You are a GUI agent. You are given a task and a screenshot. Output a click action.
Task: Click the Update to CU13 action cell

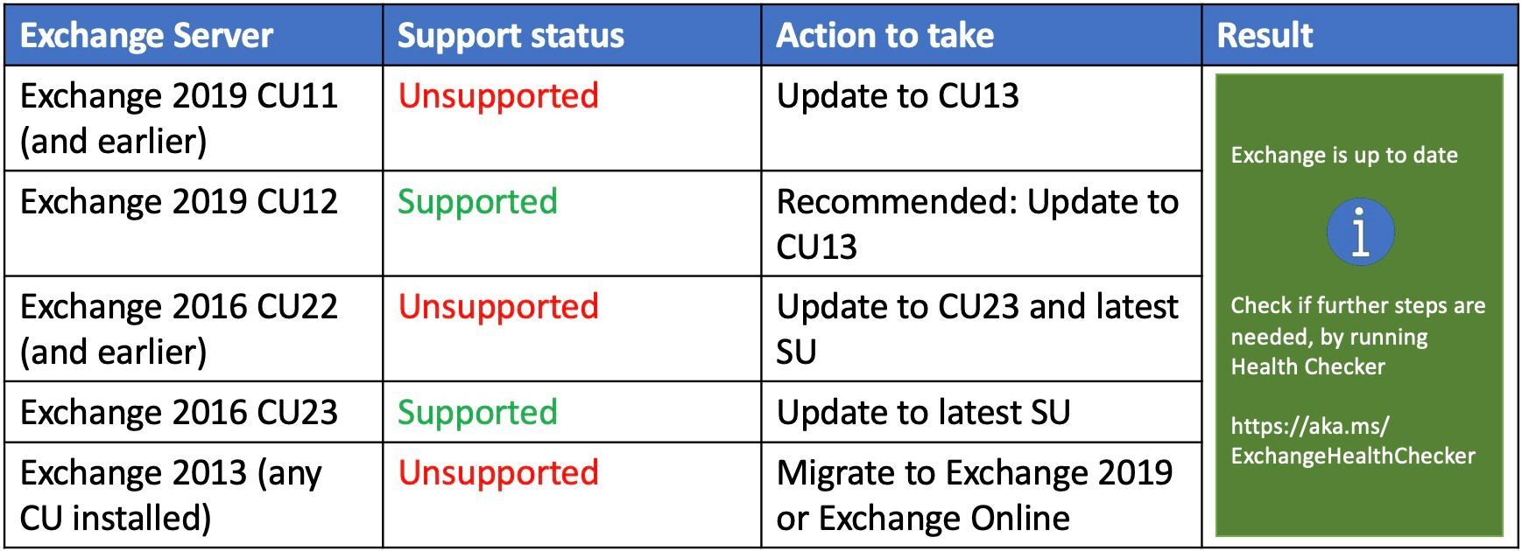click(x=898, y=96)
